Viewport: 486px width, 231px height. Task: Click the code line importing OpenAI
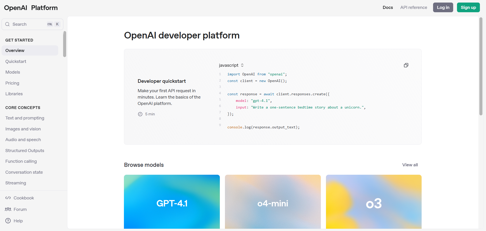[x=257, y=74]
